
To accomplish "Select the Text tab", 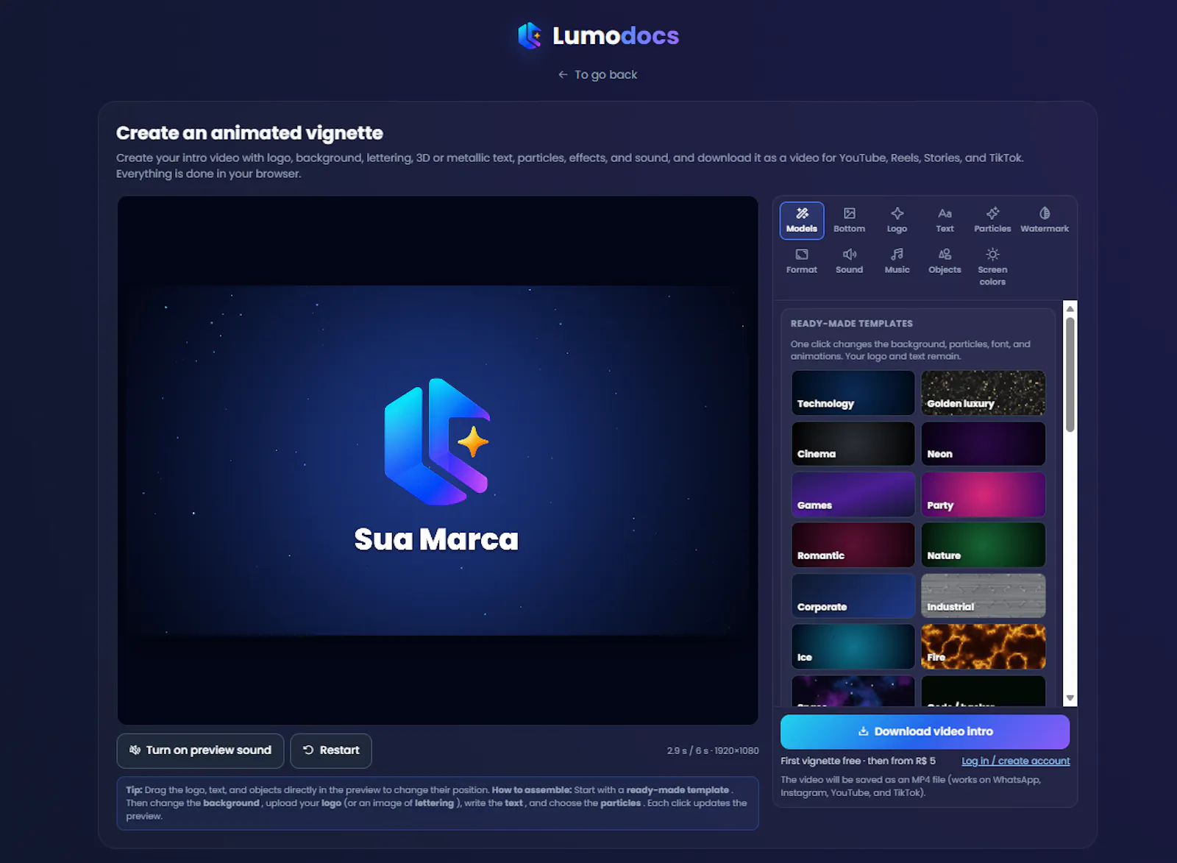I will coord(945,220).
